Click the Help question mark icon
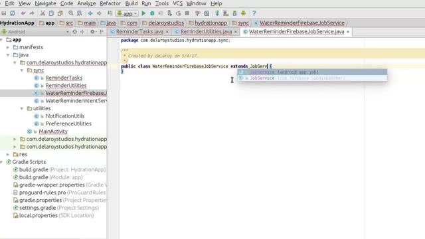This screenshot has height=239, width=425. coord(254,13)
